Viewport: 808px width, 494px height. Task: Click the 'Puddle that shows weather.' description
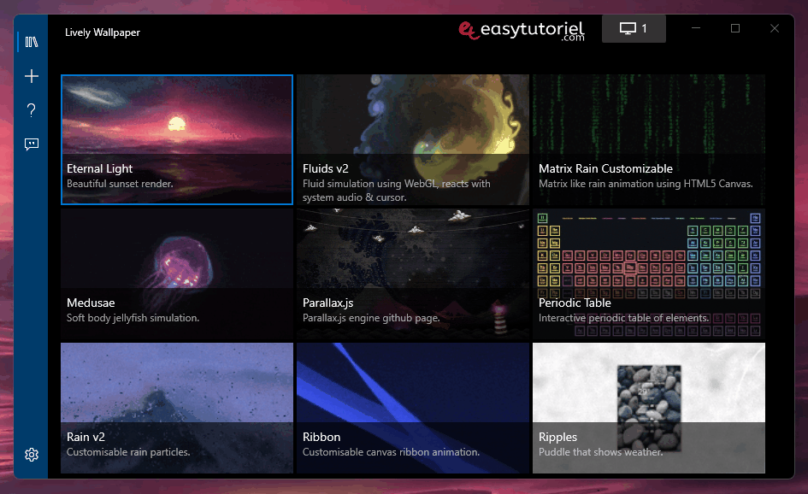click(x=601, y=452)
